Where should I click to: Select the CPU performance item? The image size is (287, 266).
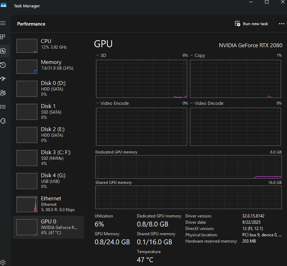click(x=49, y=46)
